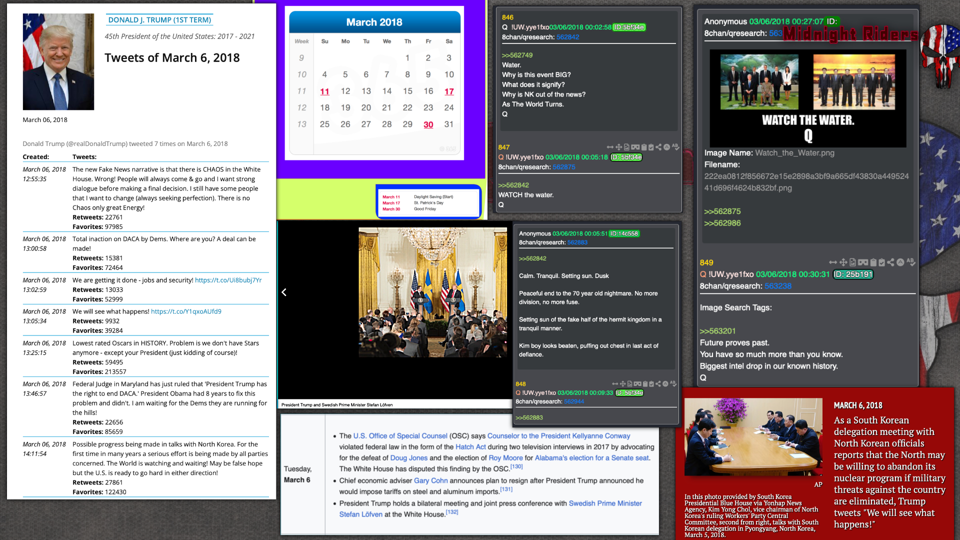Click the AB spellcheck icon on post 849
Viewport: 960px width, 540px height.
click(x=911, y=261)
